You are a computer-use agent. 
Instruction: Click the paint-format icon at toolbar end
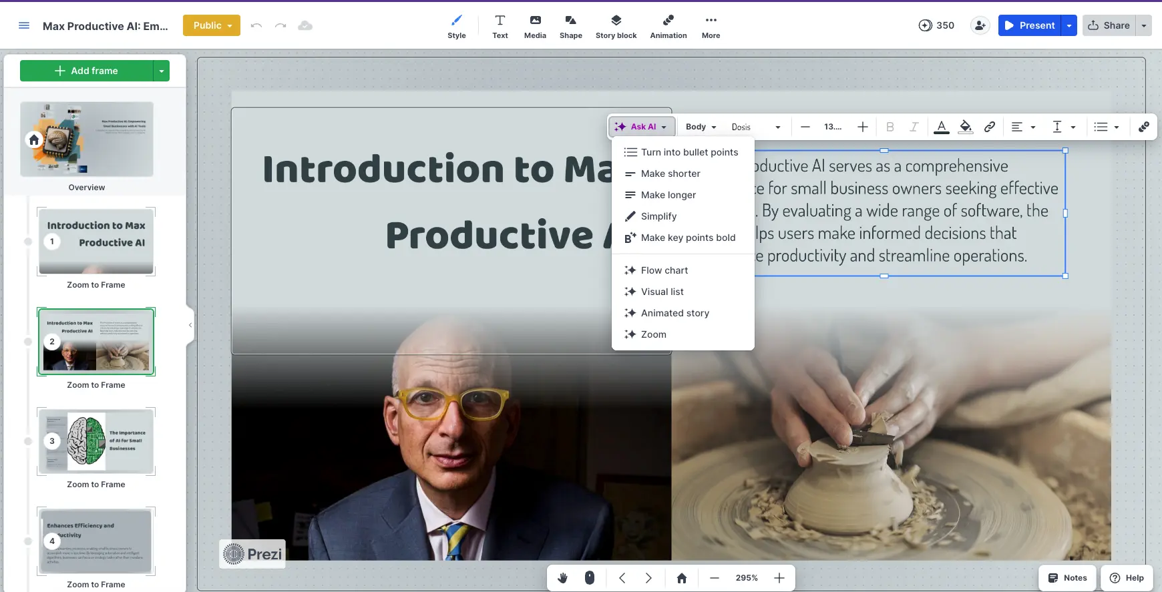pyautogui.click(x=1144, y=127)
